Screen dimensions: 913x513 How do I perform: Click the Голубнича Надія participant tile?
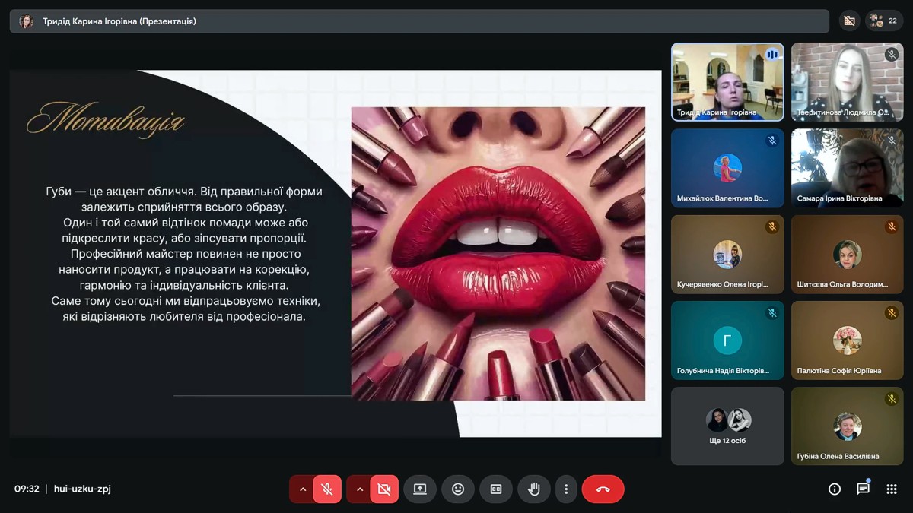pyautogui.click(x=727, y=340)
